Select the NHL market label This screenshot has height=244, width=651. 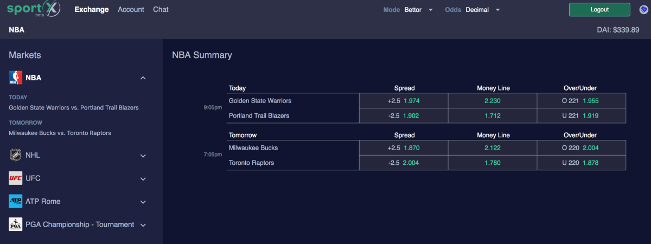pos(33,155)
